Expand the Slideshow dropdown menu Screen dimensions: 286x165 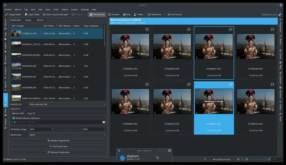coord(164,14)
